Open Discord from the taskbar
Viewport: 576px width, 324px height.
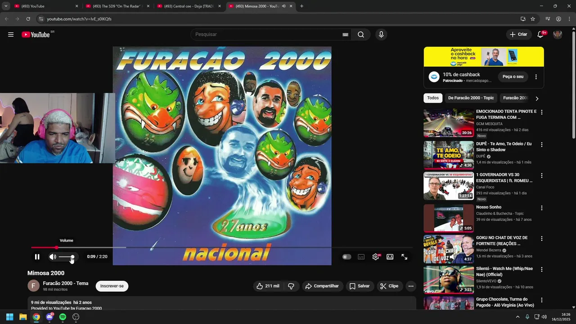click(49, 317)
